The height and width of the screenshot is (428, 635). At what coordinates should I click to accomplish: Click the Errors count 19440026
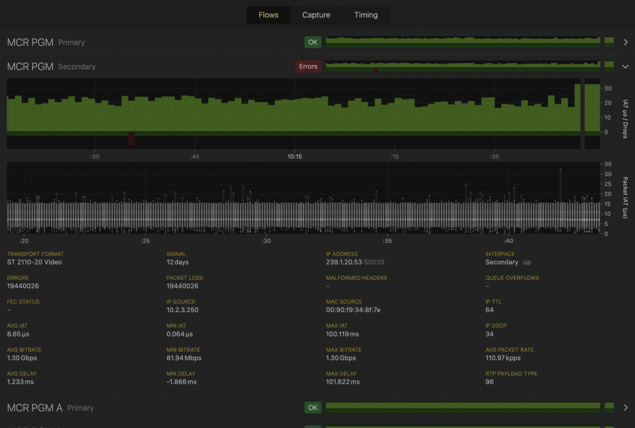23,286
